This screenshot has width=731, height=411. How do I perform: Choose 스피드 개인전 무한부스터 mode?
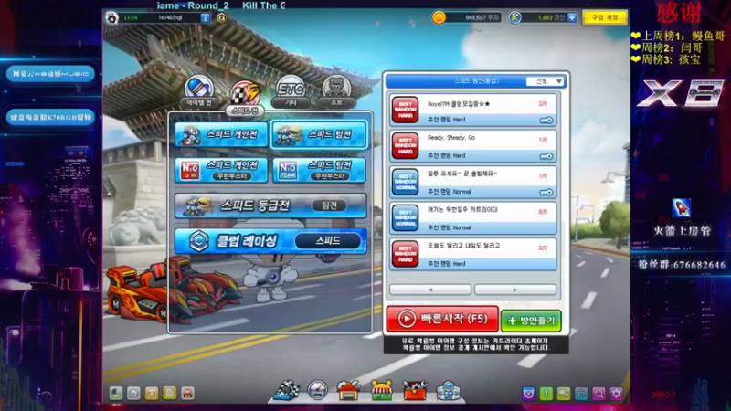click(x=221, y=170)
